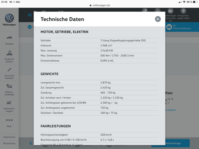The image size is (199, 149).
Task: Open Gebrauchtwagen icon in sidebar
Action: point(9,103)
